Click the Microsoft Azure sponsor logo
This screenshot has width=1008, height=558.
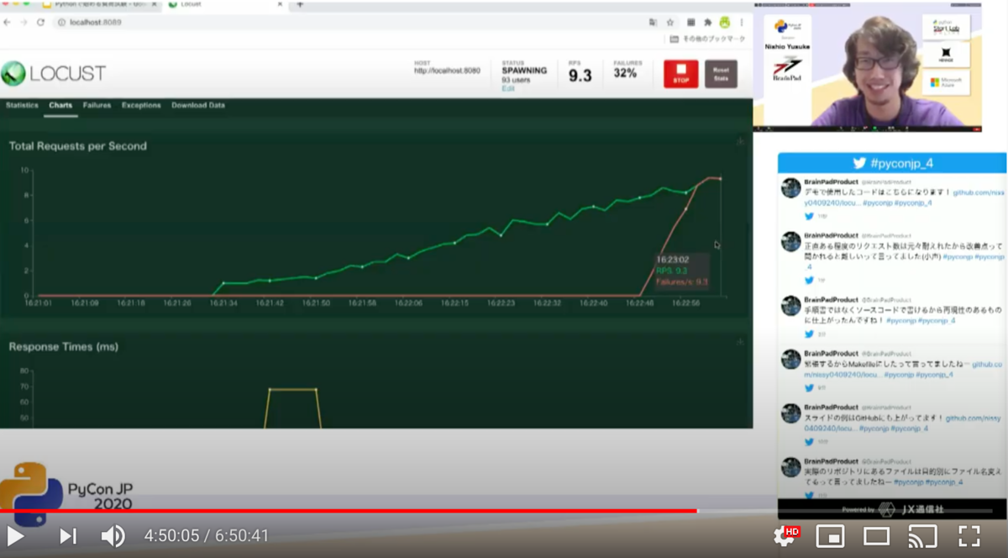pyautogui.click(x=946, y=82)
